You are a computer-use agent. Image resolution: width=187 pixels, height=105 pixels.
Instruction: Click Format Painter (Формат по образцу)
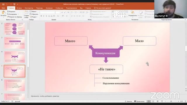14,17
